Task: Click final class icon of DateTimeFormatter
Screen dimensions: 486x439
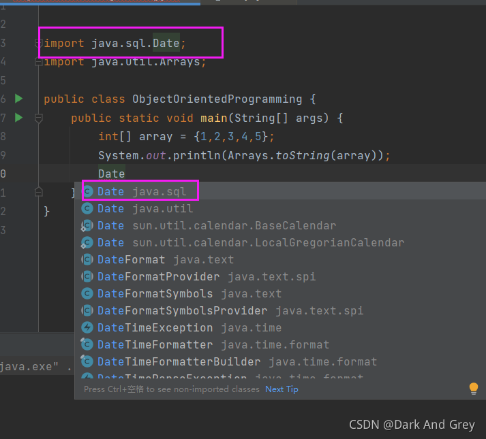Action: click(87, 344)
